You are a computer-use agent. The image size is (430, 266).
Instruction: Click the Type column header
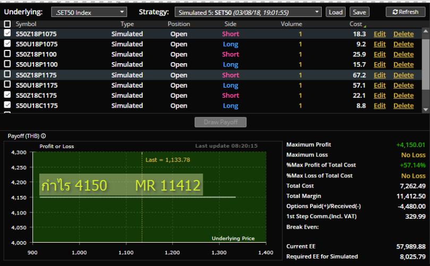point(127,24)
